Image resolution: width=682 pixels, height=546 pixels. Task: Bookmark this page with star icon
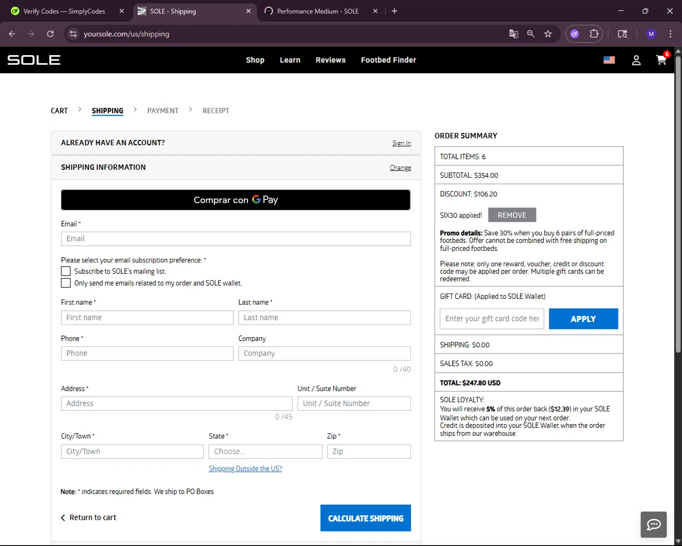(x=548, y=34)
